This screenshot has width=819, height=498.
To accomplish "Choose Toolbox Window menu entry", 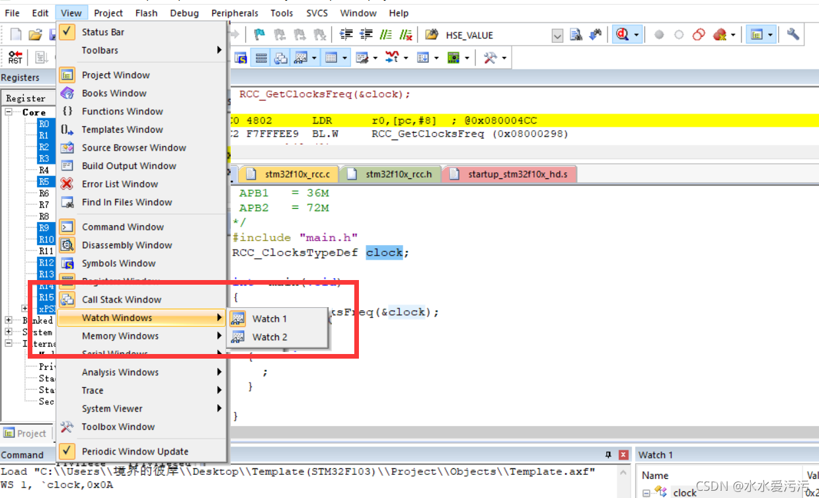I will tap(142, 427).
